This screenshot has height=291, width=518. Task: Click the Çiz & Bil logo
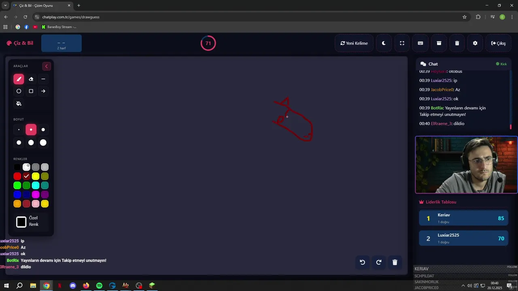(20, 43)
